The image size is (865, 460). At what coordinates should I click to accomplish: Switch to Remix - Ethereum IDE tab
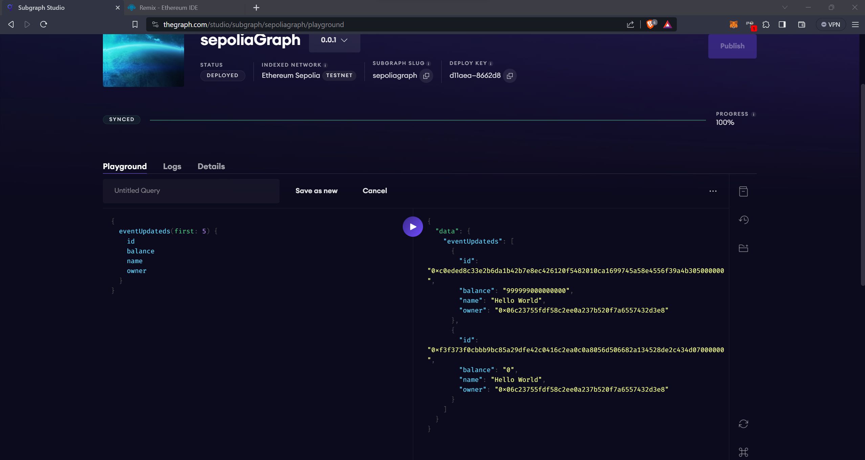pyautogui.click(x=184, y=7)
